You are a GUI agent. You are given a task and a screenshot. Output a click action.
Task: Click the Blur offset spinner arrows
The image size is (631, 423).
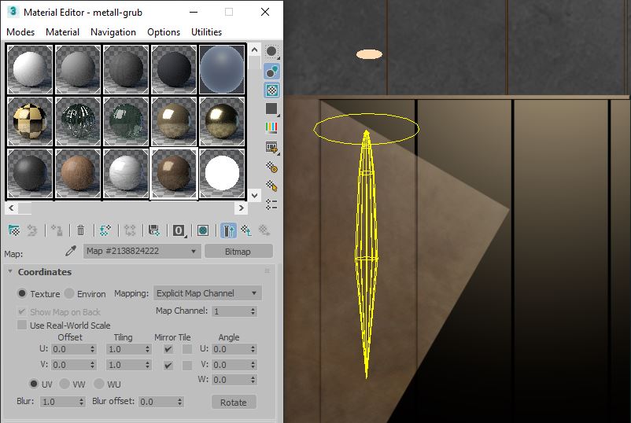click(x=180, y=402)
